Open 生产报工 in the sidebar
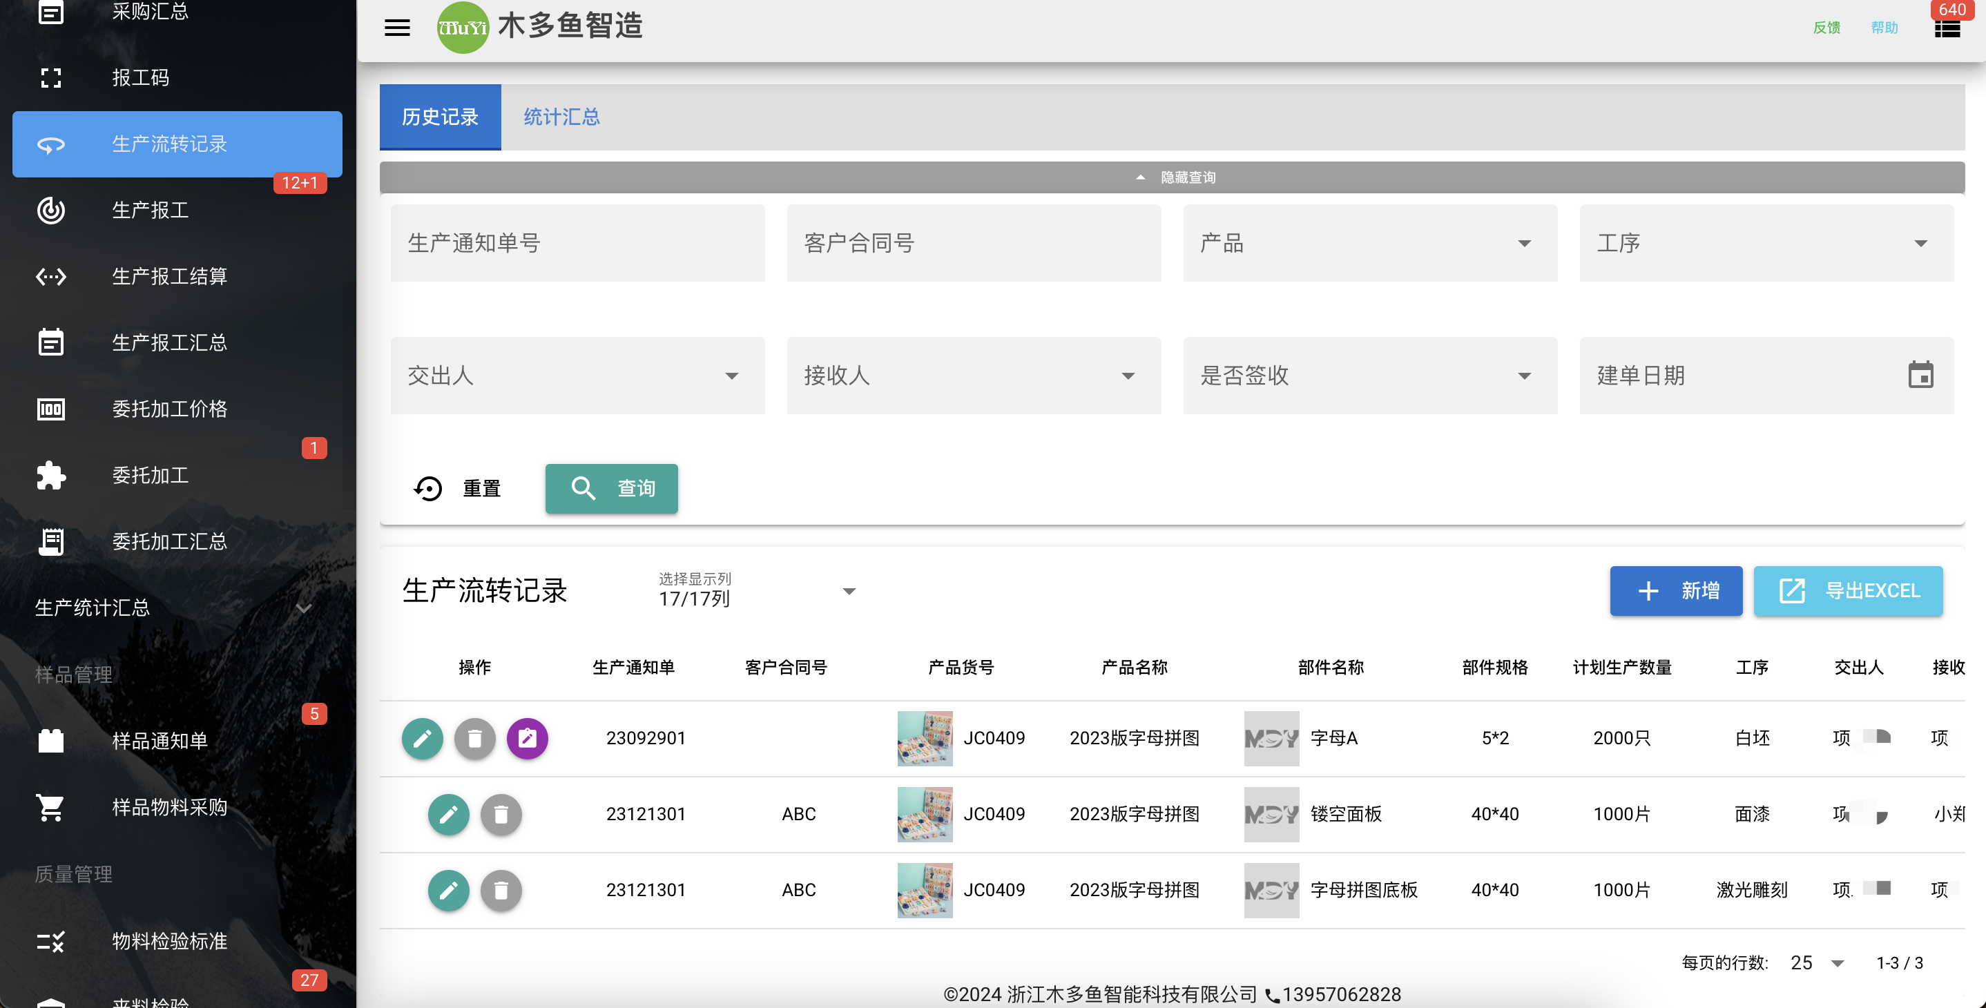The image size is (1986, 1008). pyautogui.click(x=177, y=211)
